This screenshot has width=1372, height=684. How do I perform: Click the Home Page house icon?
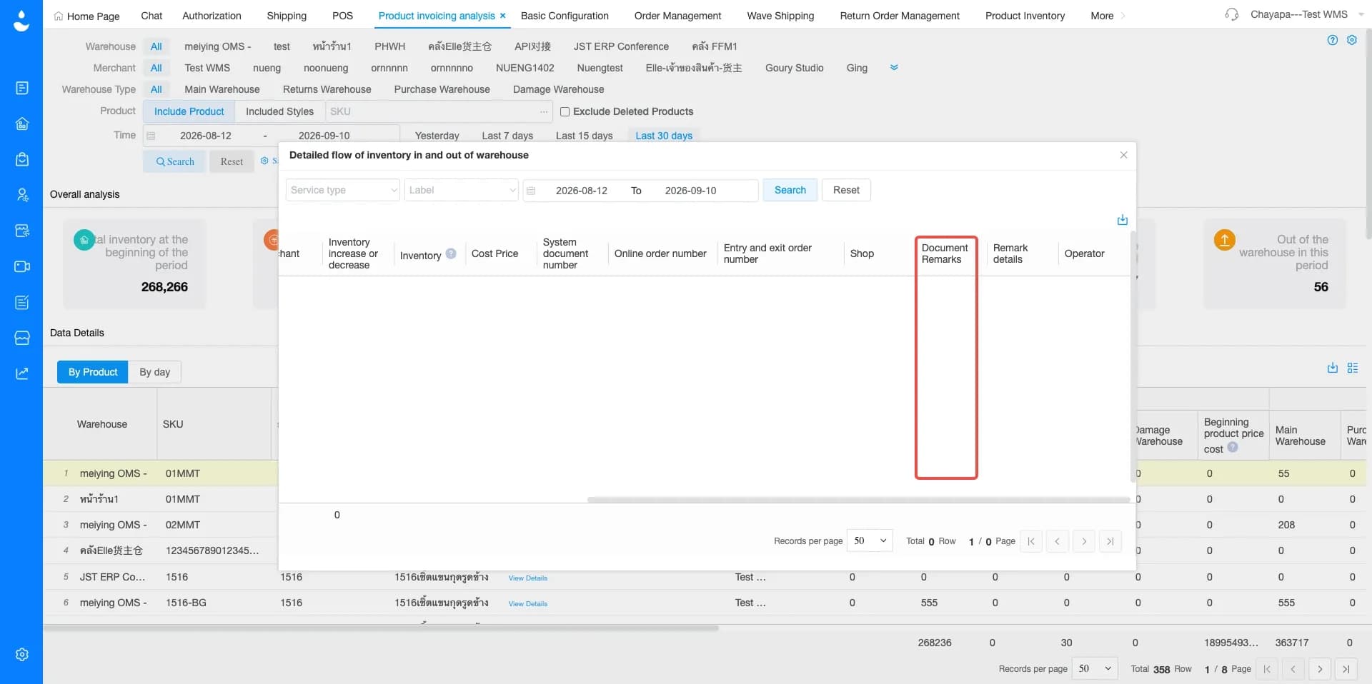(59, 16)
